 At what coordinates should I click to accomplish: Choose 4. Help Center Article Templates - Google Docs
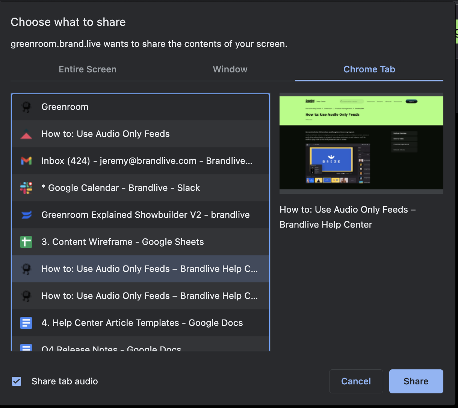pyautogui.click(x=141, y=323)
